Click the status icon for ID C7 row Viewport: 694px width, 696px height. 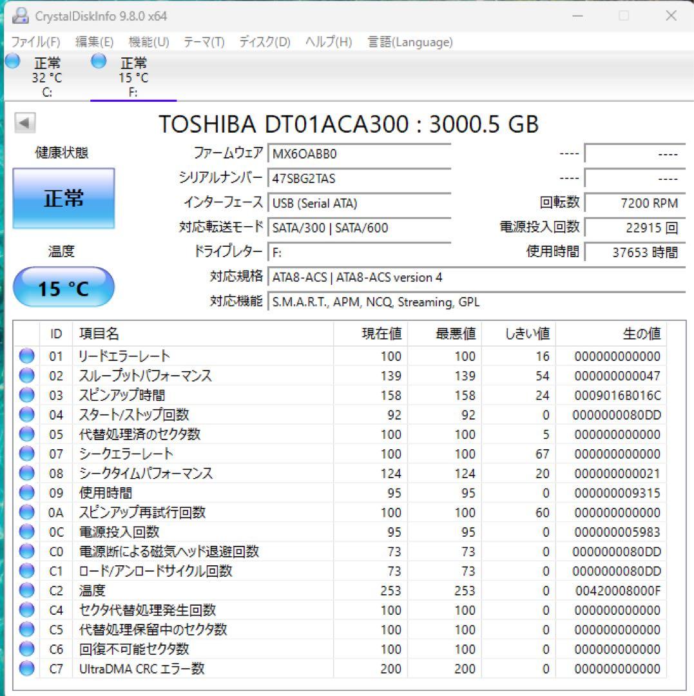click(x=27, y=668)
